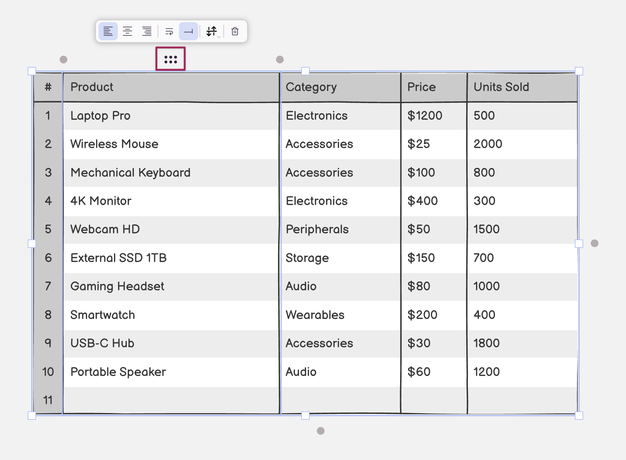
Task: Open the sort column dropdown
Action: [x=212, y=31]
